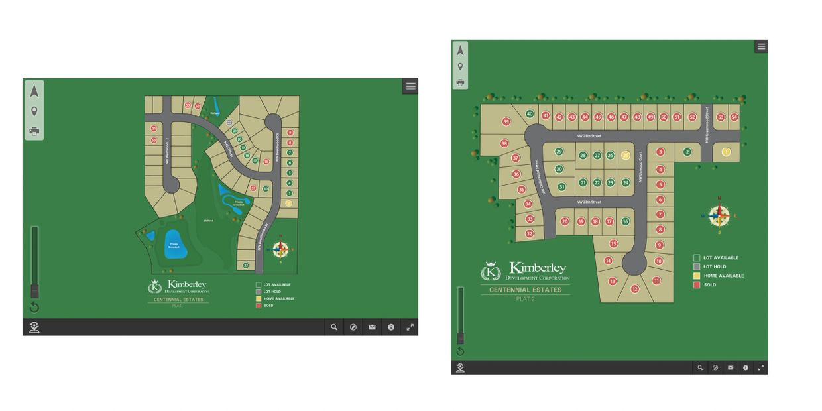Click the location pin icon in Plat 2 viewer
This screenshot has width=822, height=411.
coord(460,67)
